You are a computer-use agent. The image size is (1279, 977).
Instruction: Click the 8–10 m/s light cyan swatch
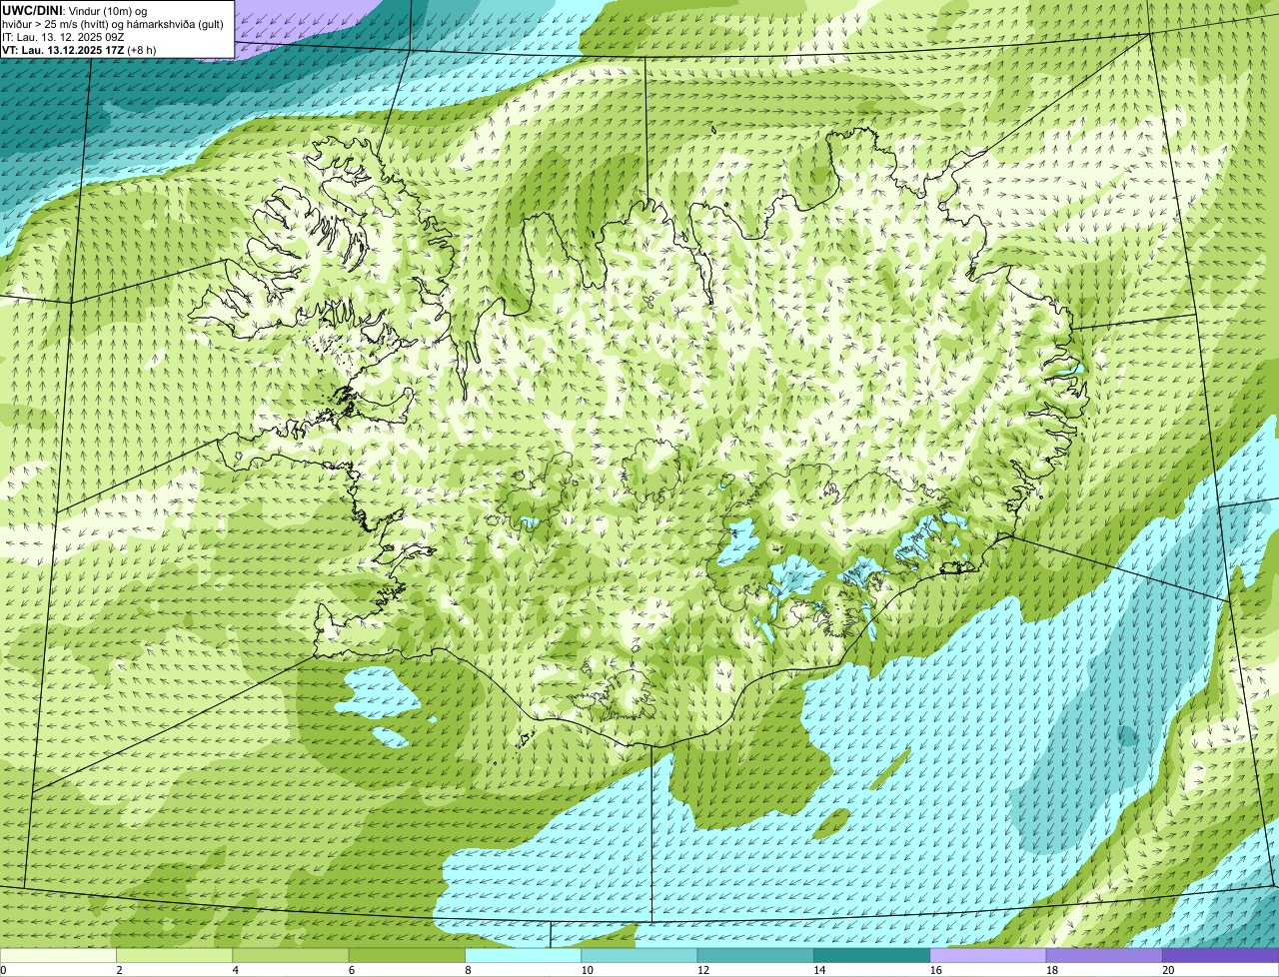[x=524, y=955]
